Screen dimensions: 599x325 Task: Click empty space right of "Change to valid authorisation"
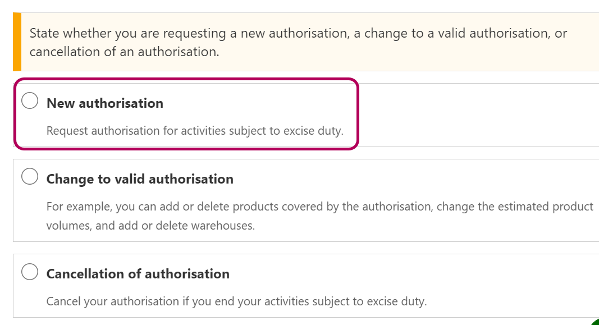pyautogui.click(x=393, y=179)
